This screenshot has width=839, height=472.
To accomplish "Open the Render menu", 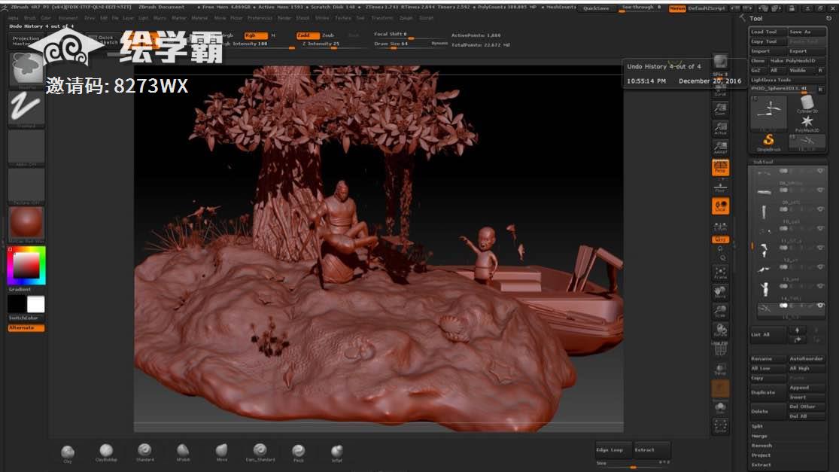I will pyautogui.click(x=284, y=18).
